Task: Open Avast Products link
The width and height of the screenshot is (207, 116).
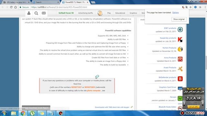Action: point(170,68)
